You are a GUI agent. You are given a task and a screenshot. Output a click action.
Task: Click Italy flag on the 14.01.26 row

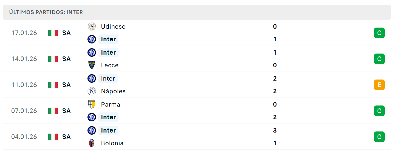(x=53, y=59)
